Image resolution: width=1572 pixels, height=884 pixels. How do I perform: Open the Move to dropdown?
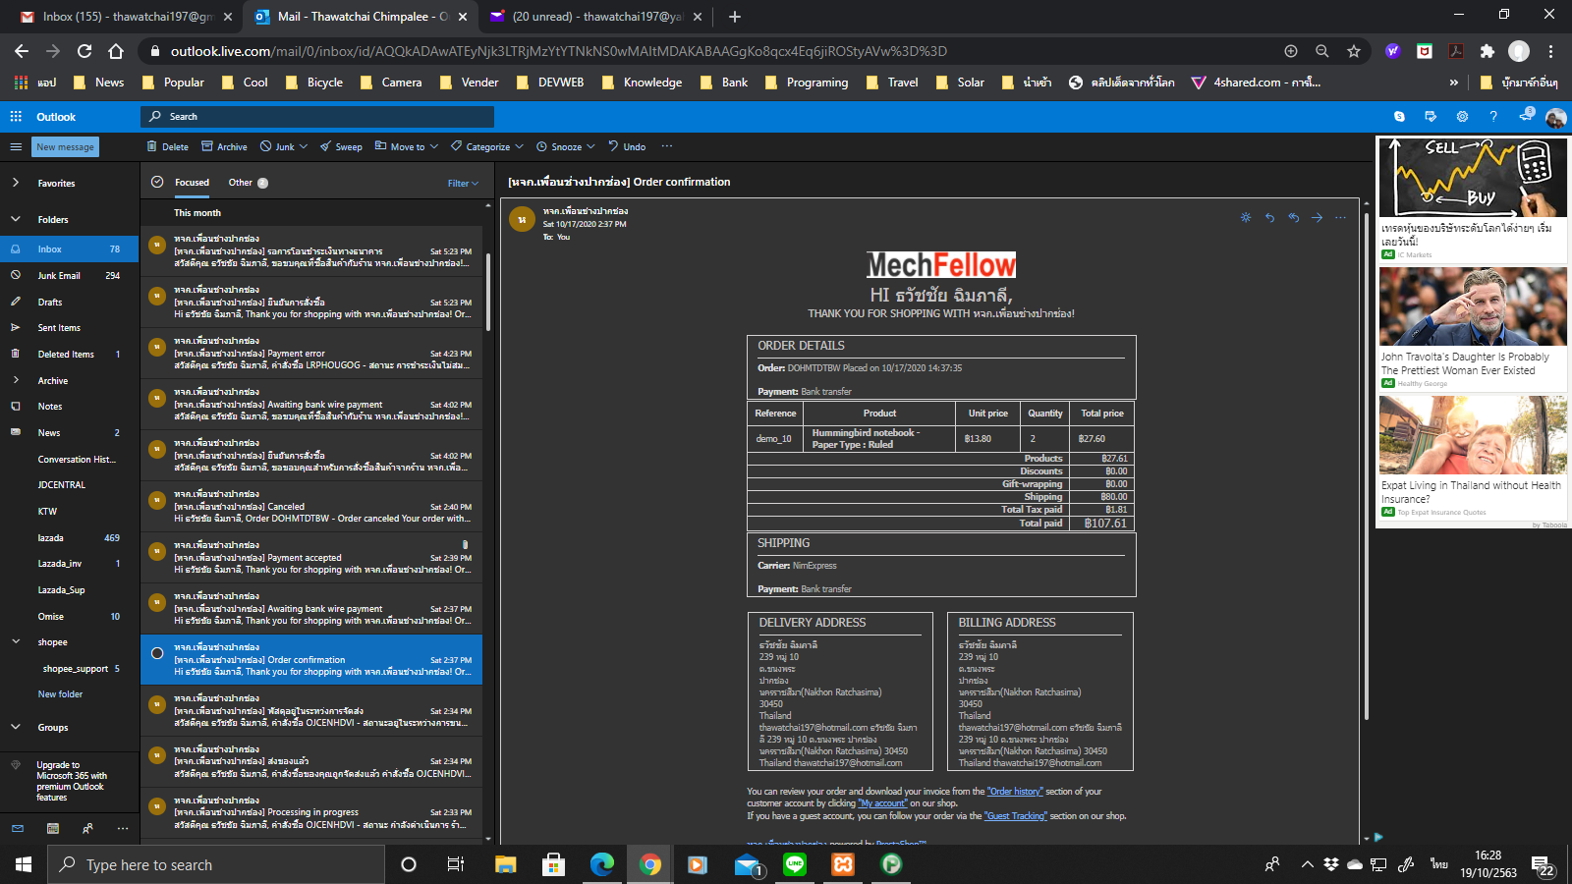pyautogui.click(x=406, y=146)
